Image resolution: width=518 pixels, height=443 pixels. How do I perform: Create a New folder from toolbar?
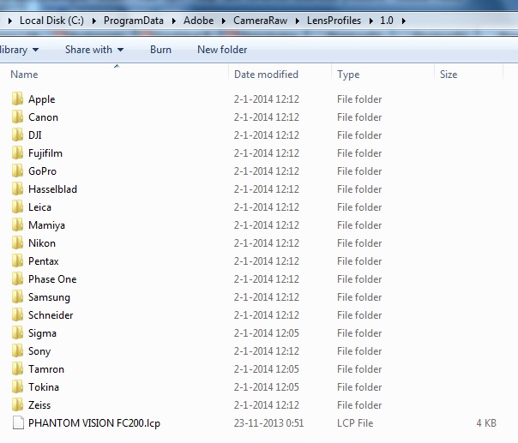pyautogui.click(x=222, y=50)
